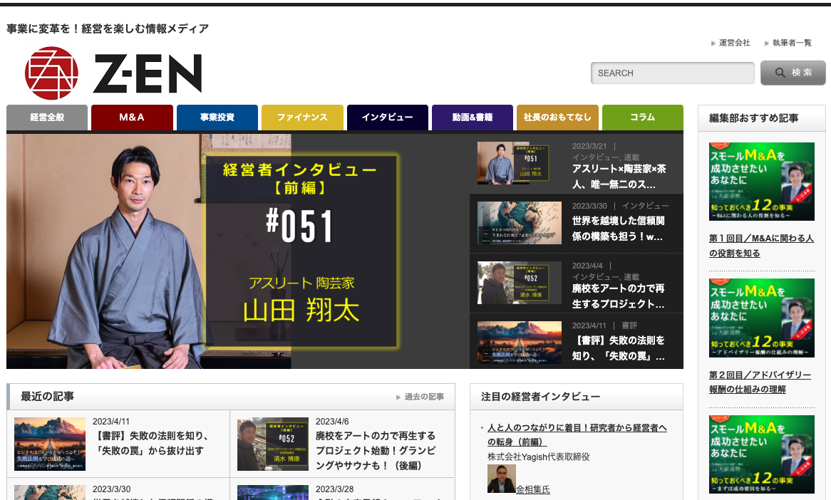The image size is (831, 500).
Task: Select the インタビュー navigation tab
Action: [x=388, y=118]
